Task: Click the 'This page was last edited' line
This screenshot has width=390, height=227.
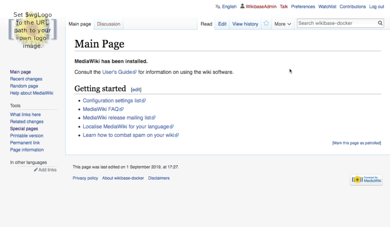Action: click(x=125, y=167)
